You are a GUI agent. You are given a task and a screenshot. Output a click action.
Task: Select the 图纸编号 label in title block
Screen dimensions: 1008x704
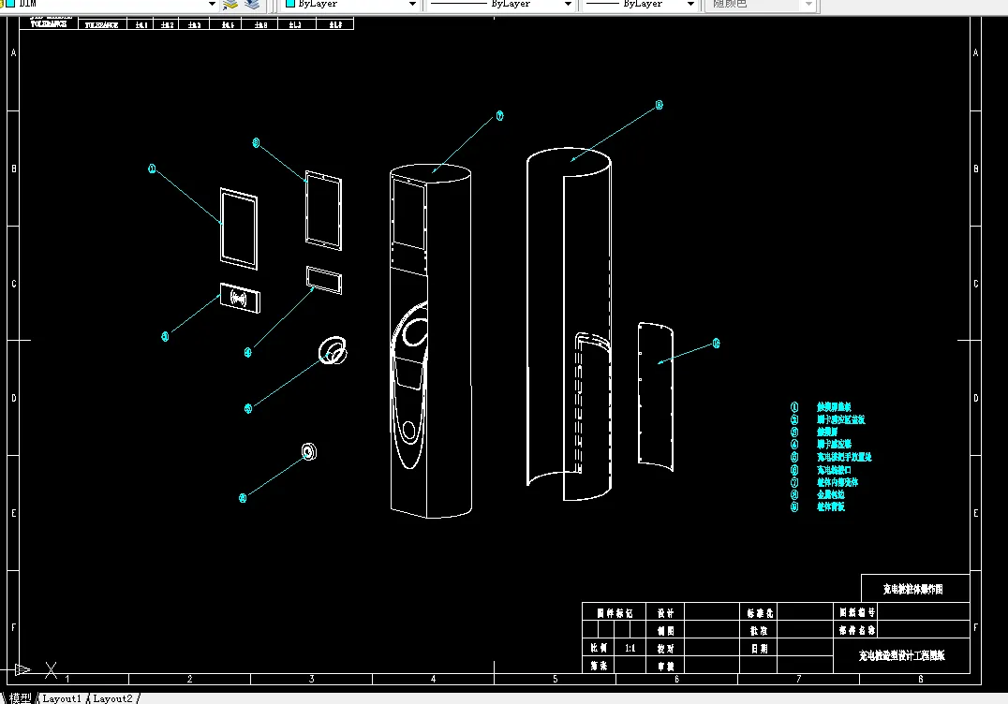pyautogui.click(x=857, y=612)
